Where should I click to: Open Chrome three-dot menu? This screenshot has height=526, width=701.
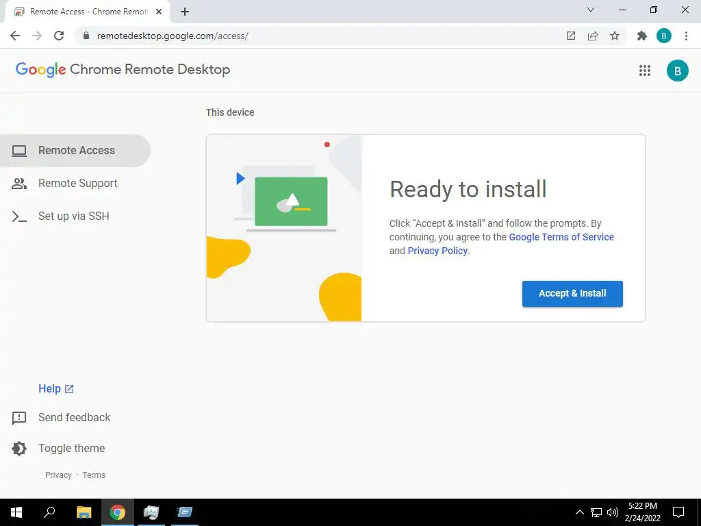click(686, 36)
